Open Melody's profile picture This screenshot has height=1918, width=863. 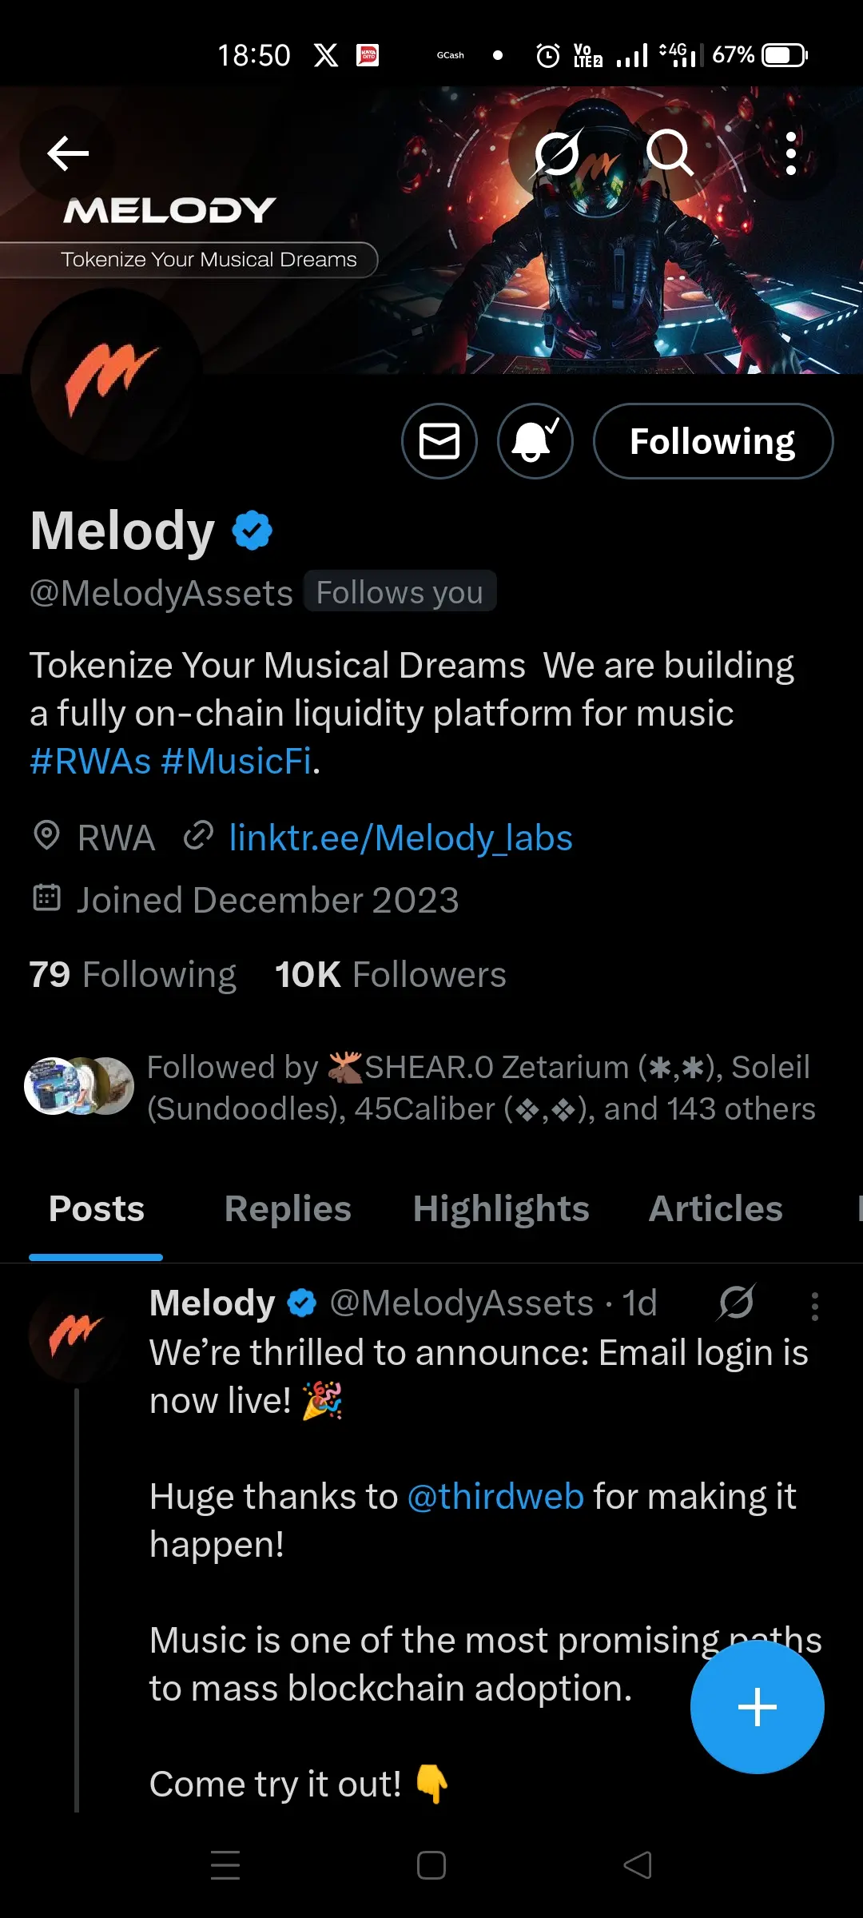(x=112, y=376)
